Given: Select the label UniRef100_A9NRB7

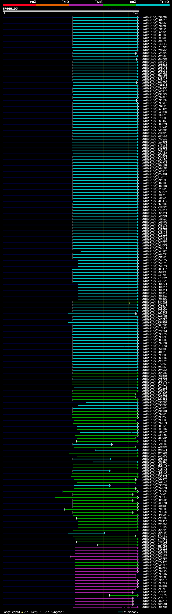Looking at the screenshot, I should click(154, 323).
